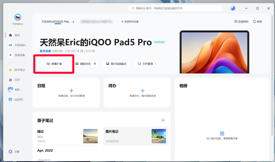The height and width of the screenshot is (162, 275).
Task: Open the blue assistant orb icon
Action: (x=233, y=8)
